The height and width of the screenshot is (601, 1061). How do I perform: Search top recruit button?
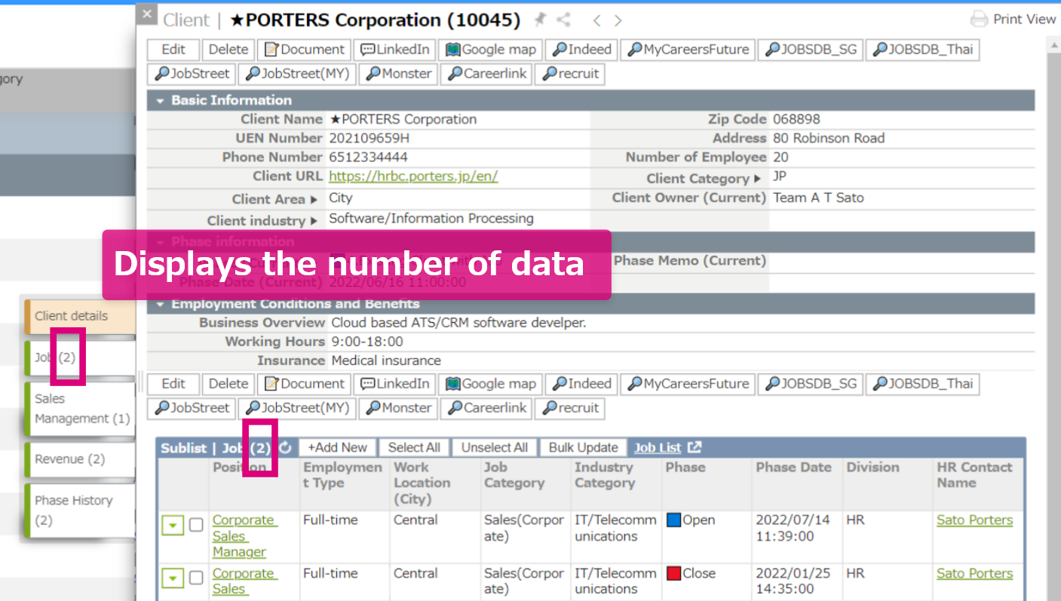coord(570,74)
